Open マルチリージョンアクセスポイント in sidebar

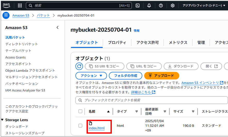pos(31,77)
